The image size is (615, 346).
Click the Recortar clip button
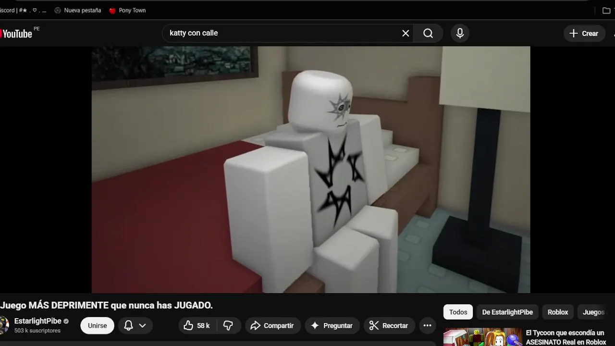[389, 325]
